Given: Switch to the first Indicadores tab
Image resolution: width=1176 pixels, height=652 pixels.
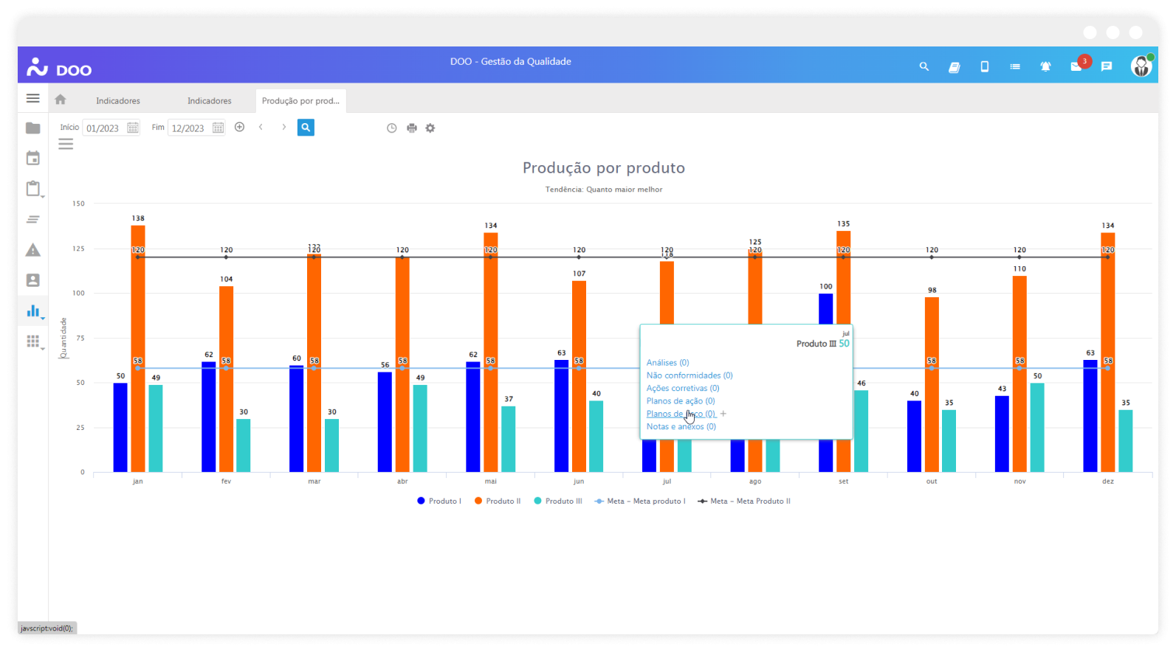Looking at the screenshot, I should click(x=118, y=101).
